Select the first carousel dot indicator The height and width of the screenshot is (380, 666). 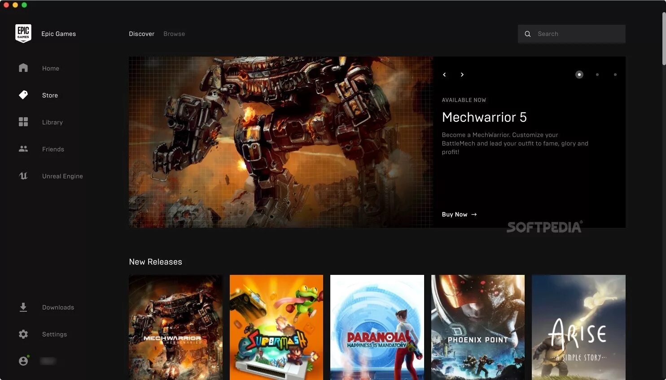tap(579, 75)
